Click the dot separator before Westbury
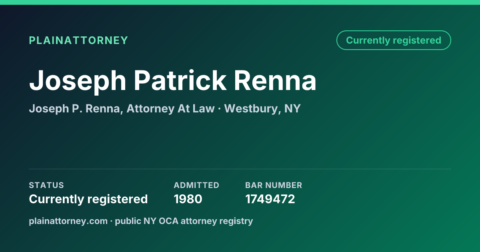The height and width of the screenshot is (252, 480). [x=220, y=109]
